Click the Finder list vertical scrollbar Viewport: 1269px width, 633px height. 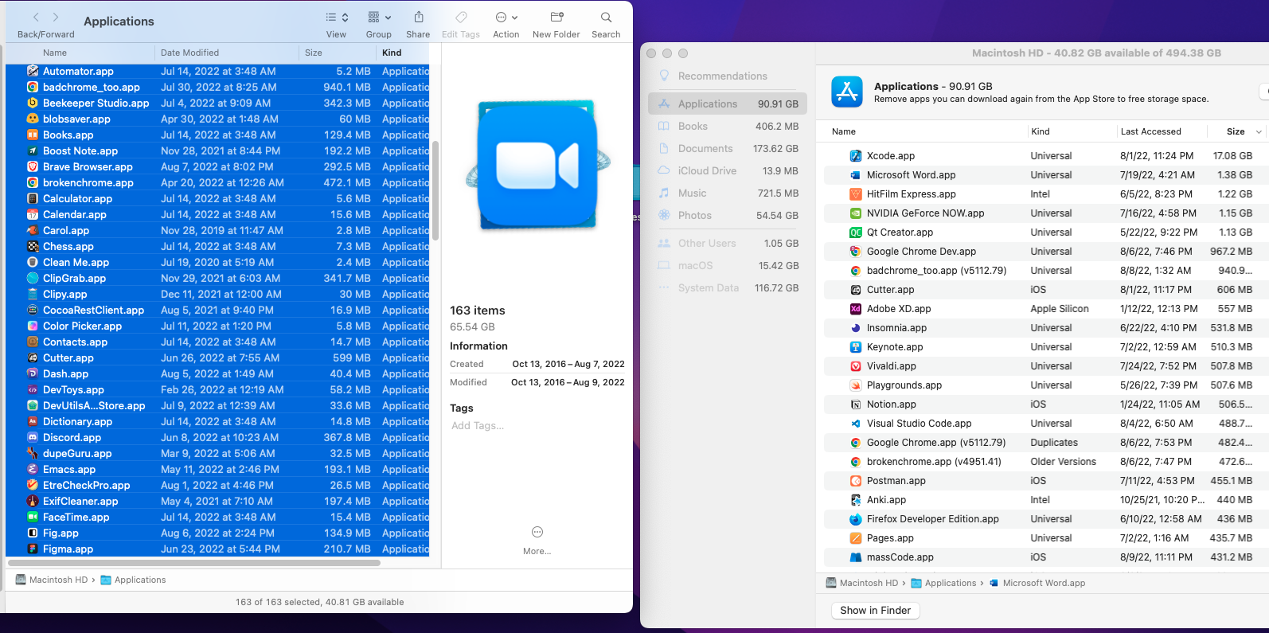(x=435, y=190)
